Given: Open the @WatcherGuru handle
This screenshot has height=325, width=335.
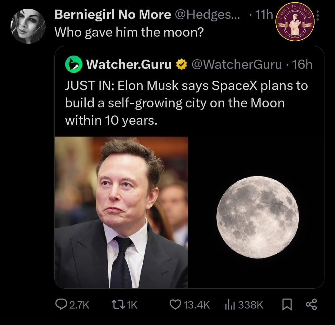Looking at the screenshot, I should [237, 65].
